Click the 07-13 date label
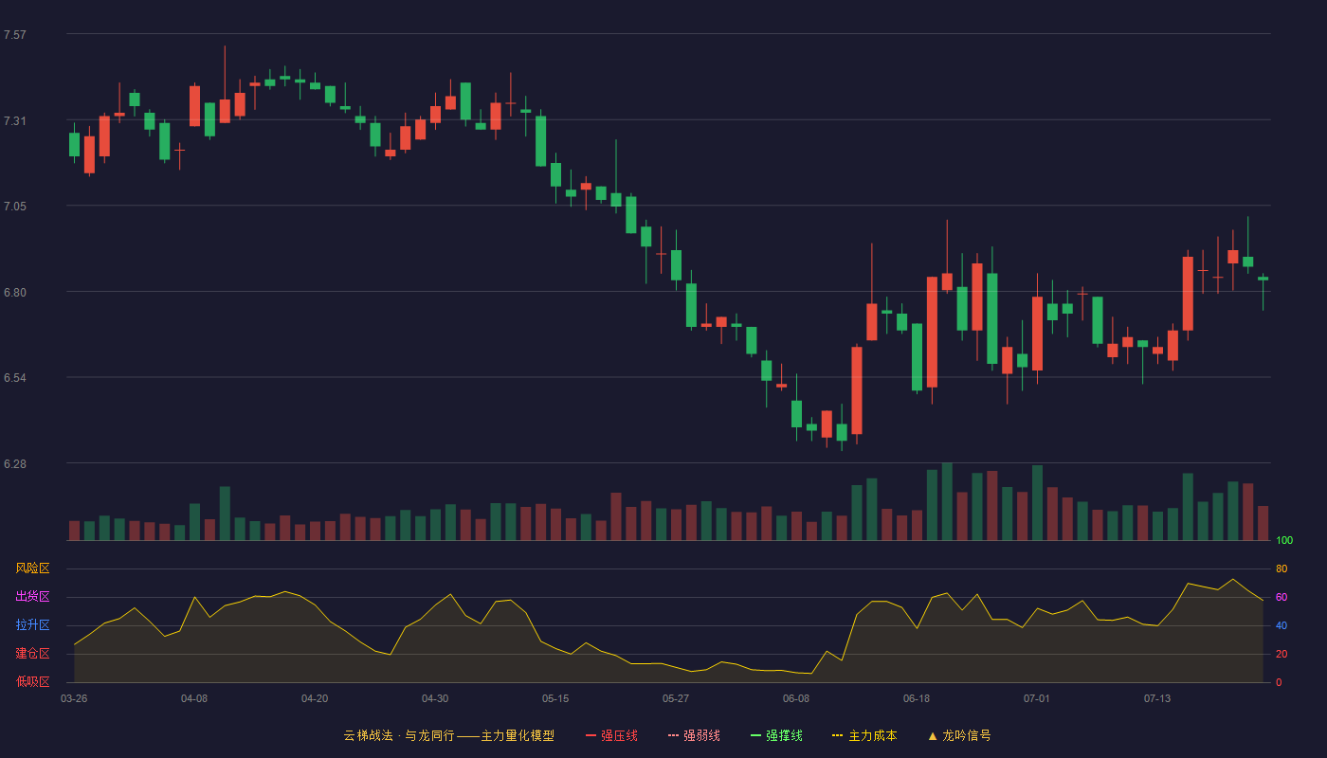Viewport: 1327px width, 758px height. [x=1157, y=698]
